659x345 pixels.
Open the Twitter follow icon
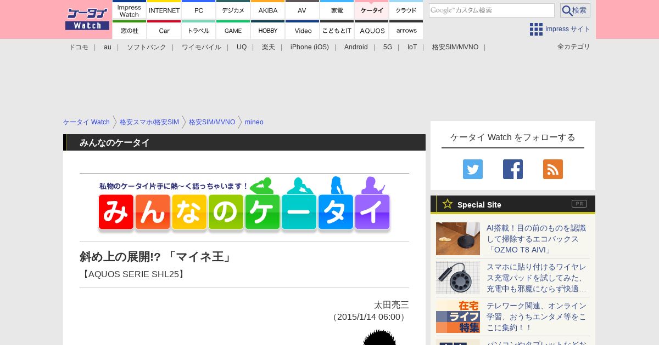point(473,169)
